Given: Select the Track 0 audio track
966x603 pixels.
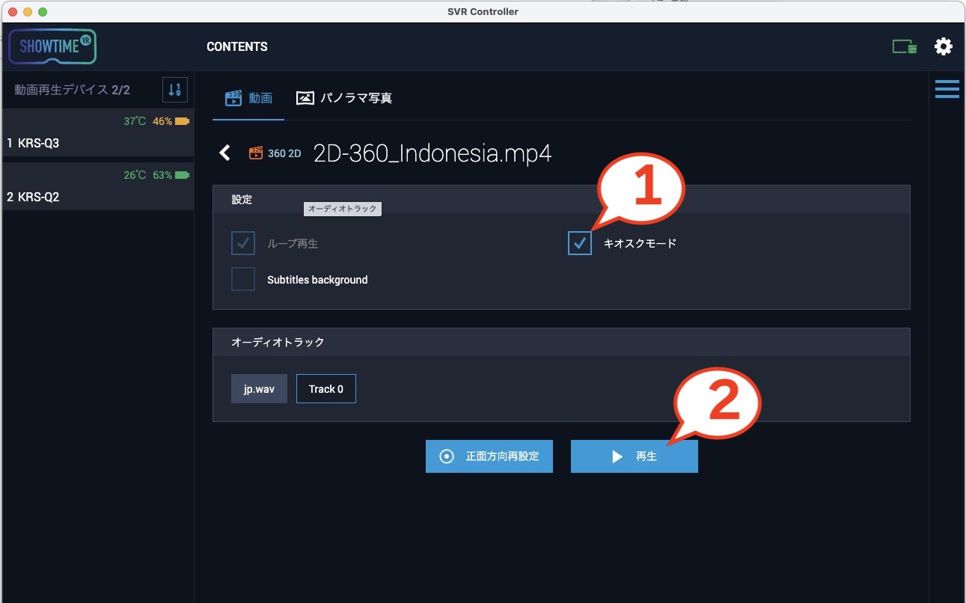Looking at the screenshot, I should [x=325, y=389].
